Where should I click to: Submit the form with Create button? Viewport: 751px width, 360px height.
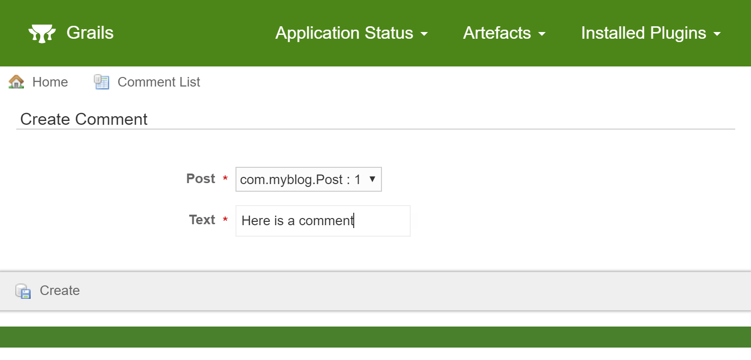(x=60, y=291)
